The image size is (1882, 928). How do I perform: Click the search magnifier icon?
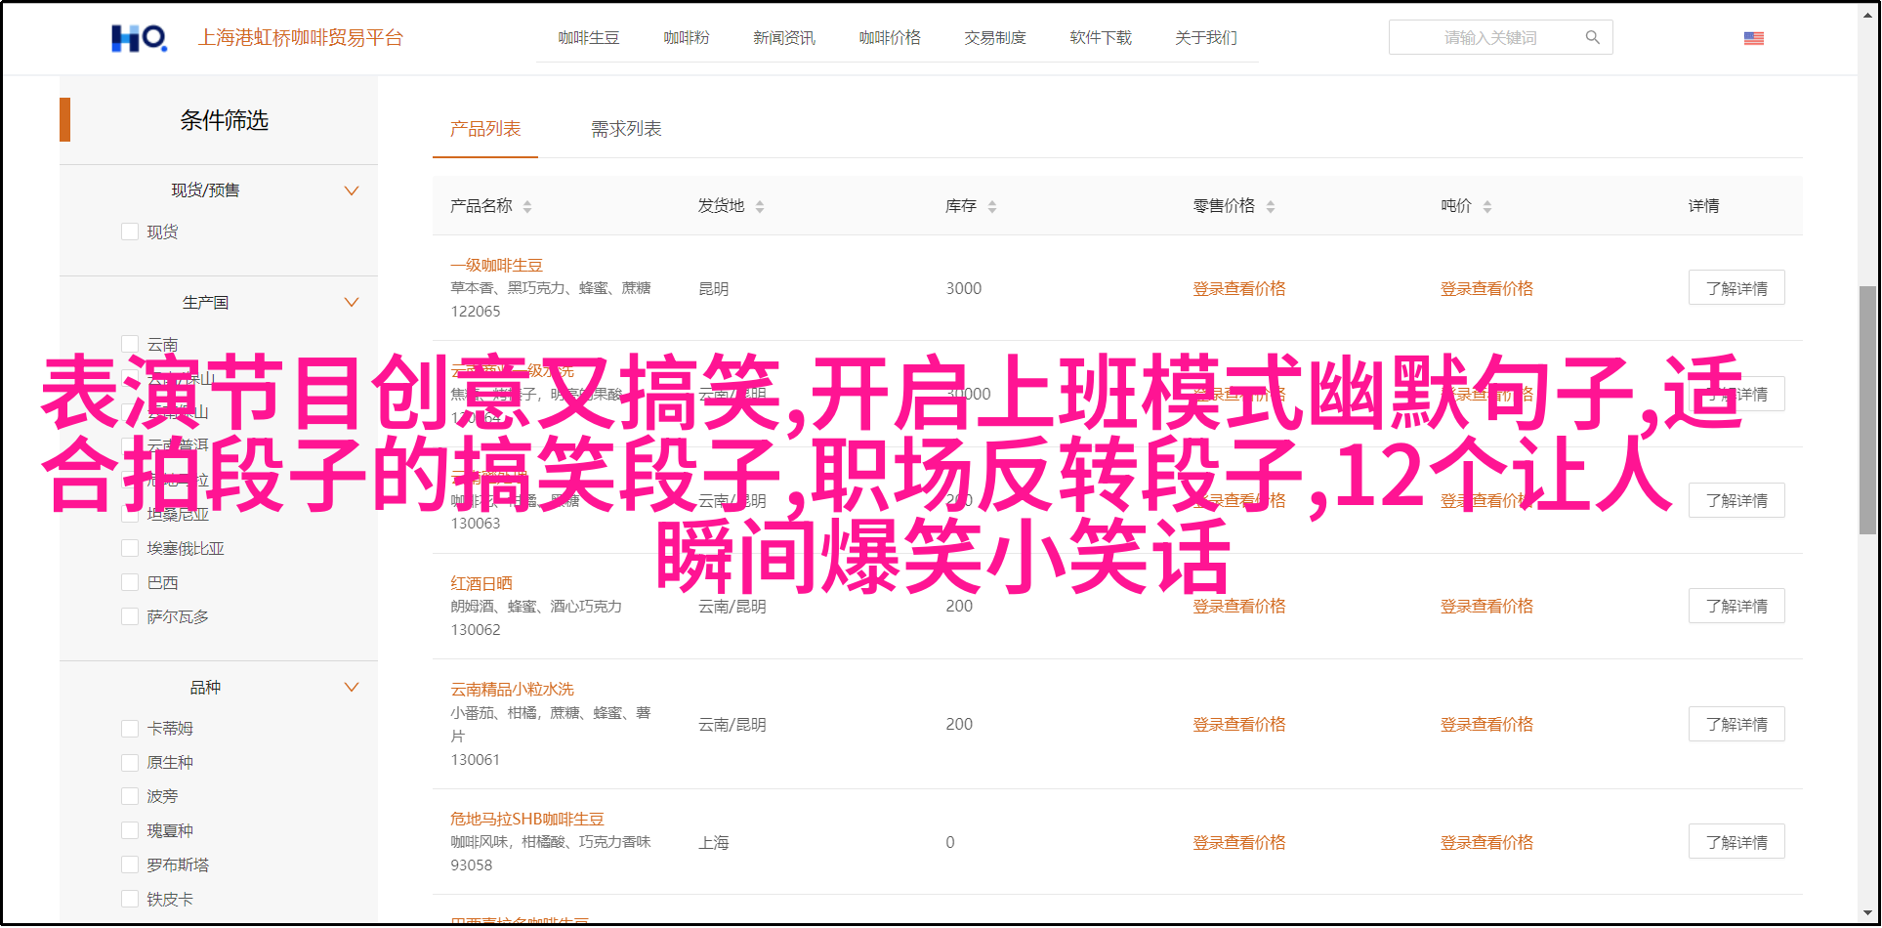1592,38
